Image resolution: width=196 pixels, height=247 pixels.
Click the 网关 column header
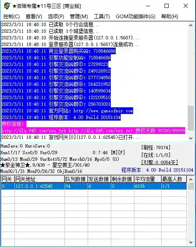7,179
